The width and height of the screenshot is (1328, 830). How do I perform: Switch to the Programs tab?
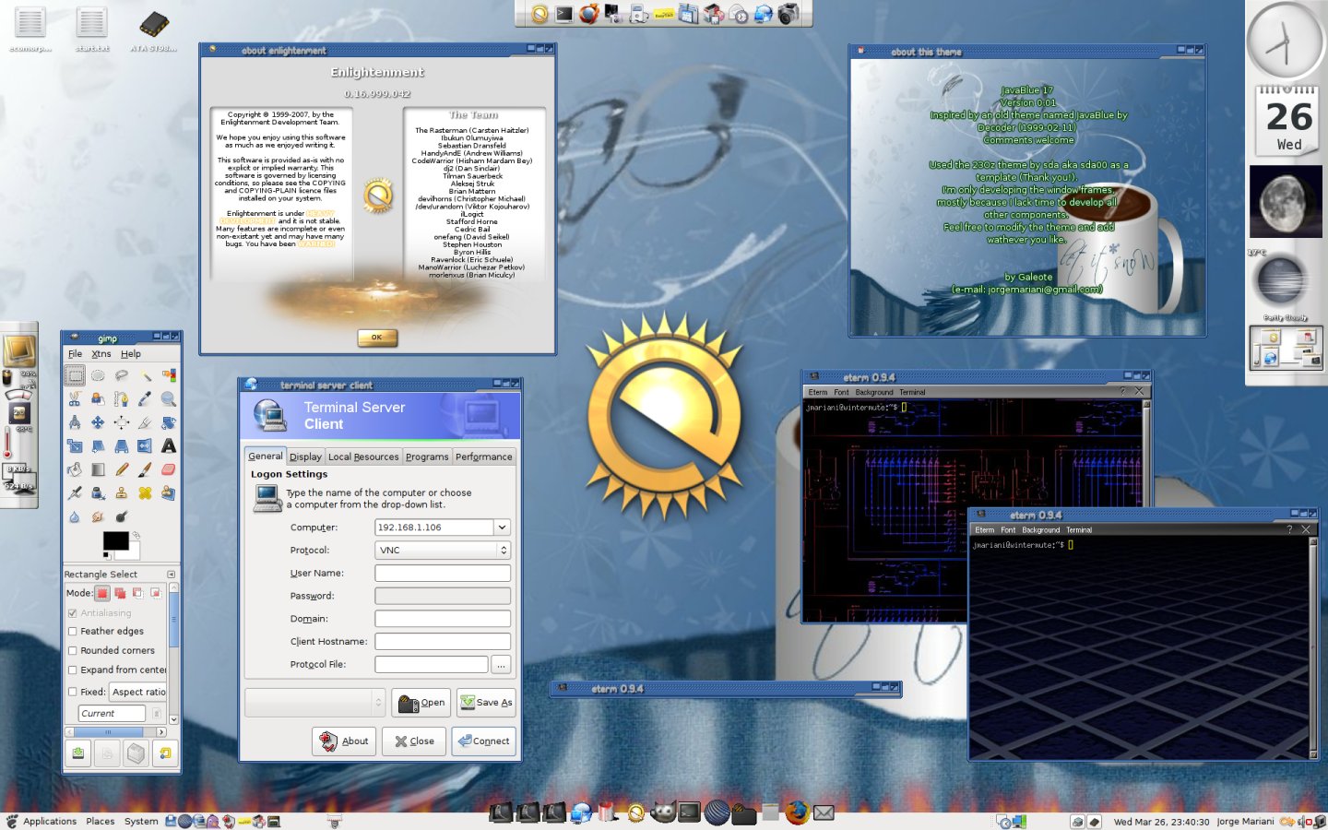(x=427, y=456)
